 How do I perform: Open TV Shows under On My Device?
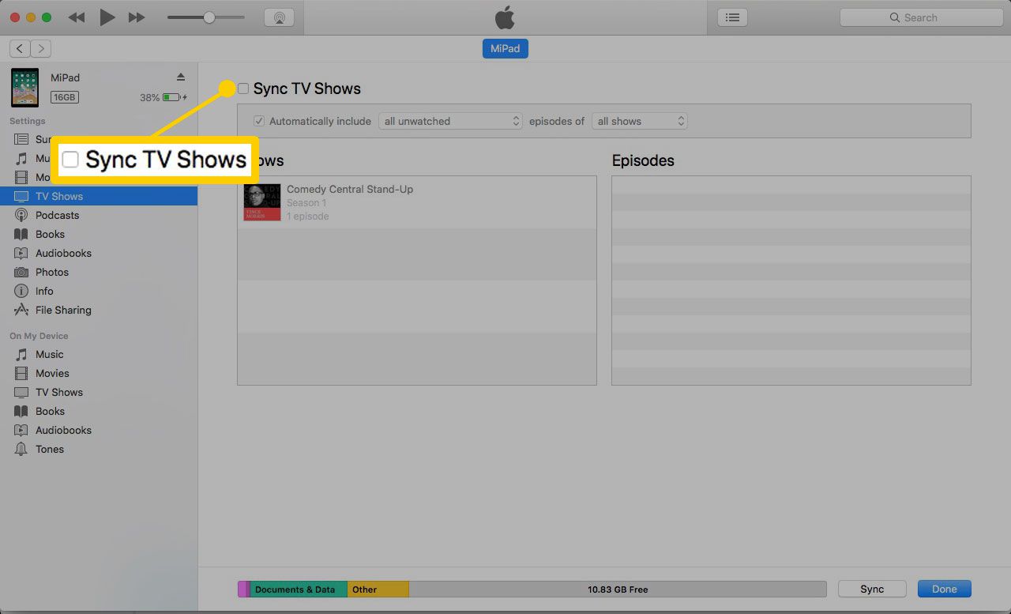99,392
